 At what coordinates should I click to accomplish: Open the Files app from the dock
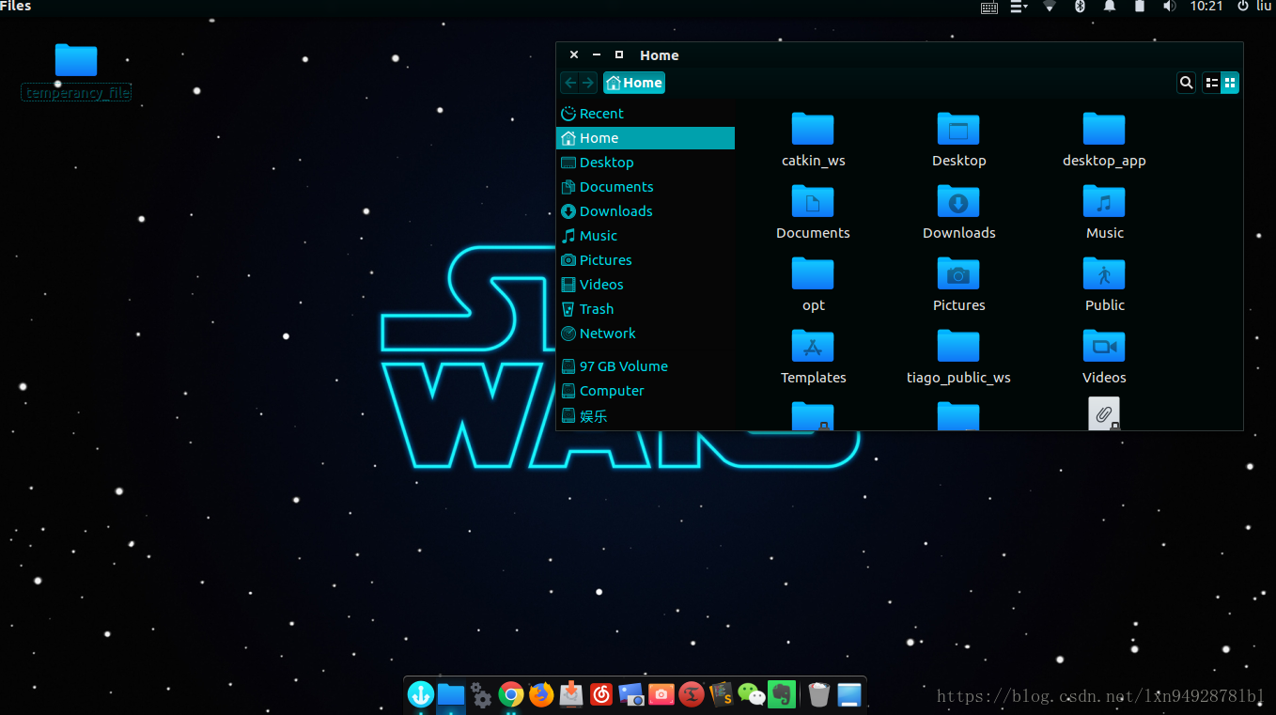[451, 694]
